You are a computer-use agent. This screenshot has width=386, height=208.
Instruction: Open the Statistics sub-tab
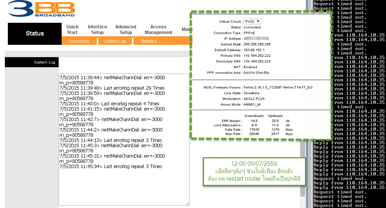pos(148,41)
